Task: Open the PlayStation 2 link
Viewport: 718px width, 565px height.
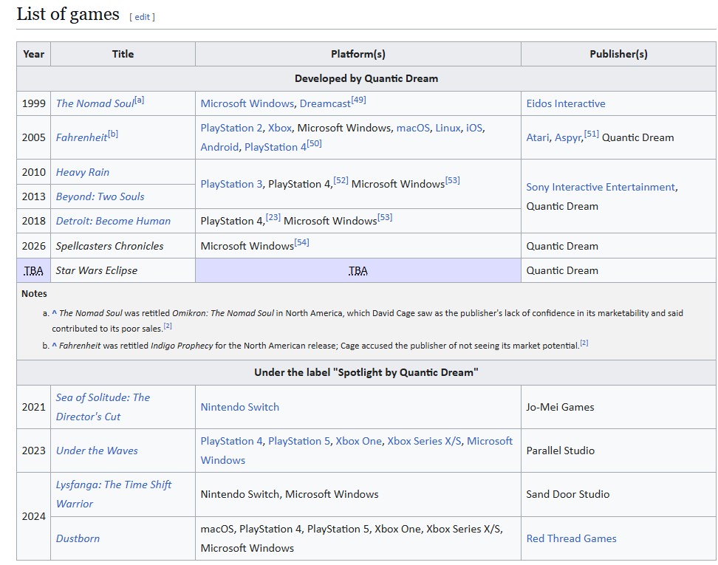Action: click(231, 128)
